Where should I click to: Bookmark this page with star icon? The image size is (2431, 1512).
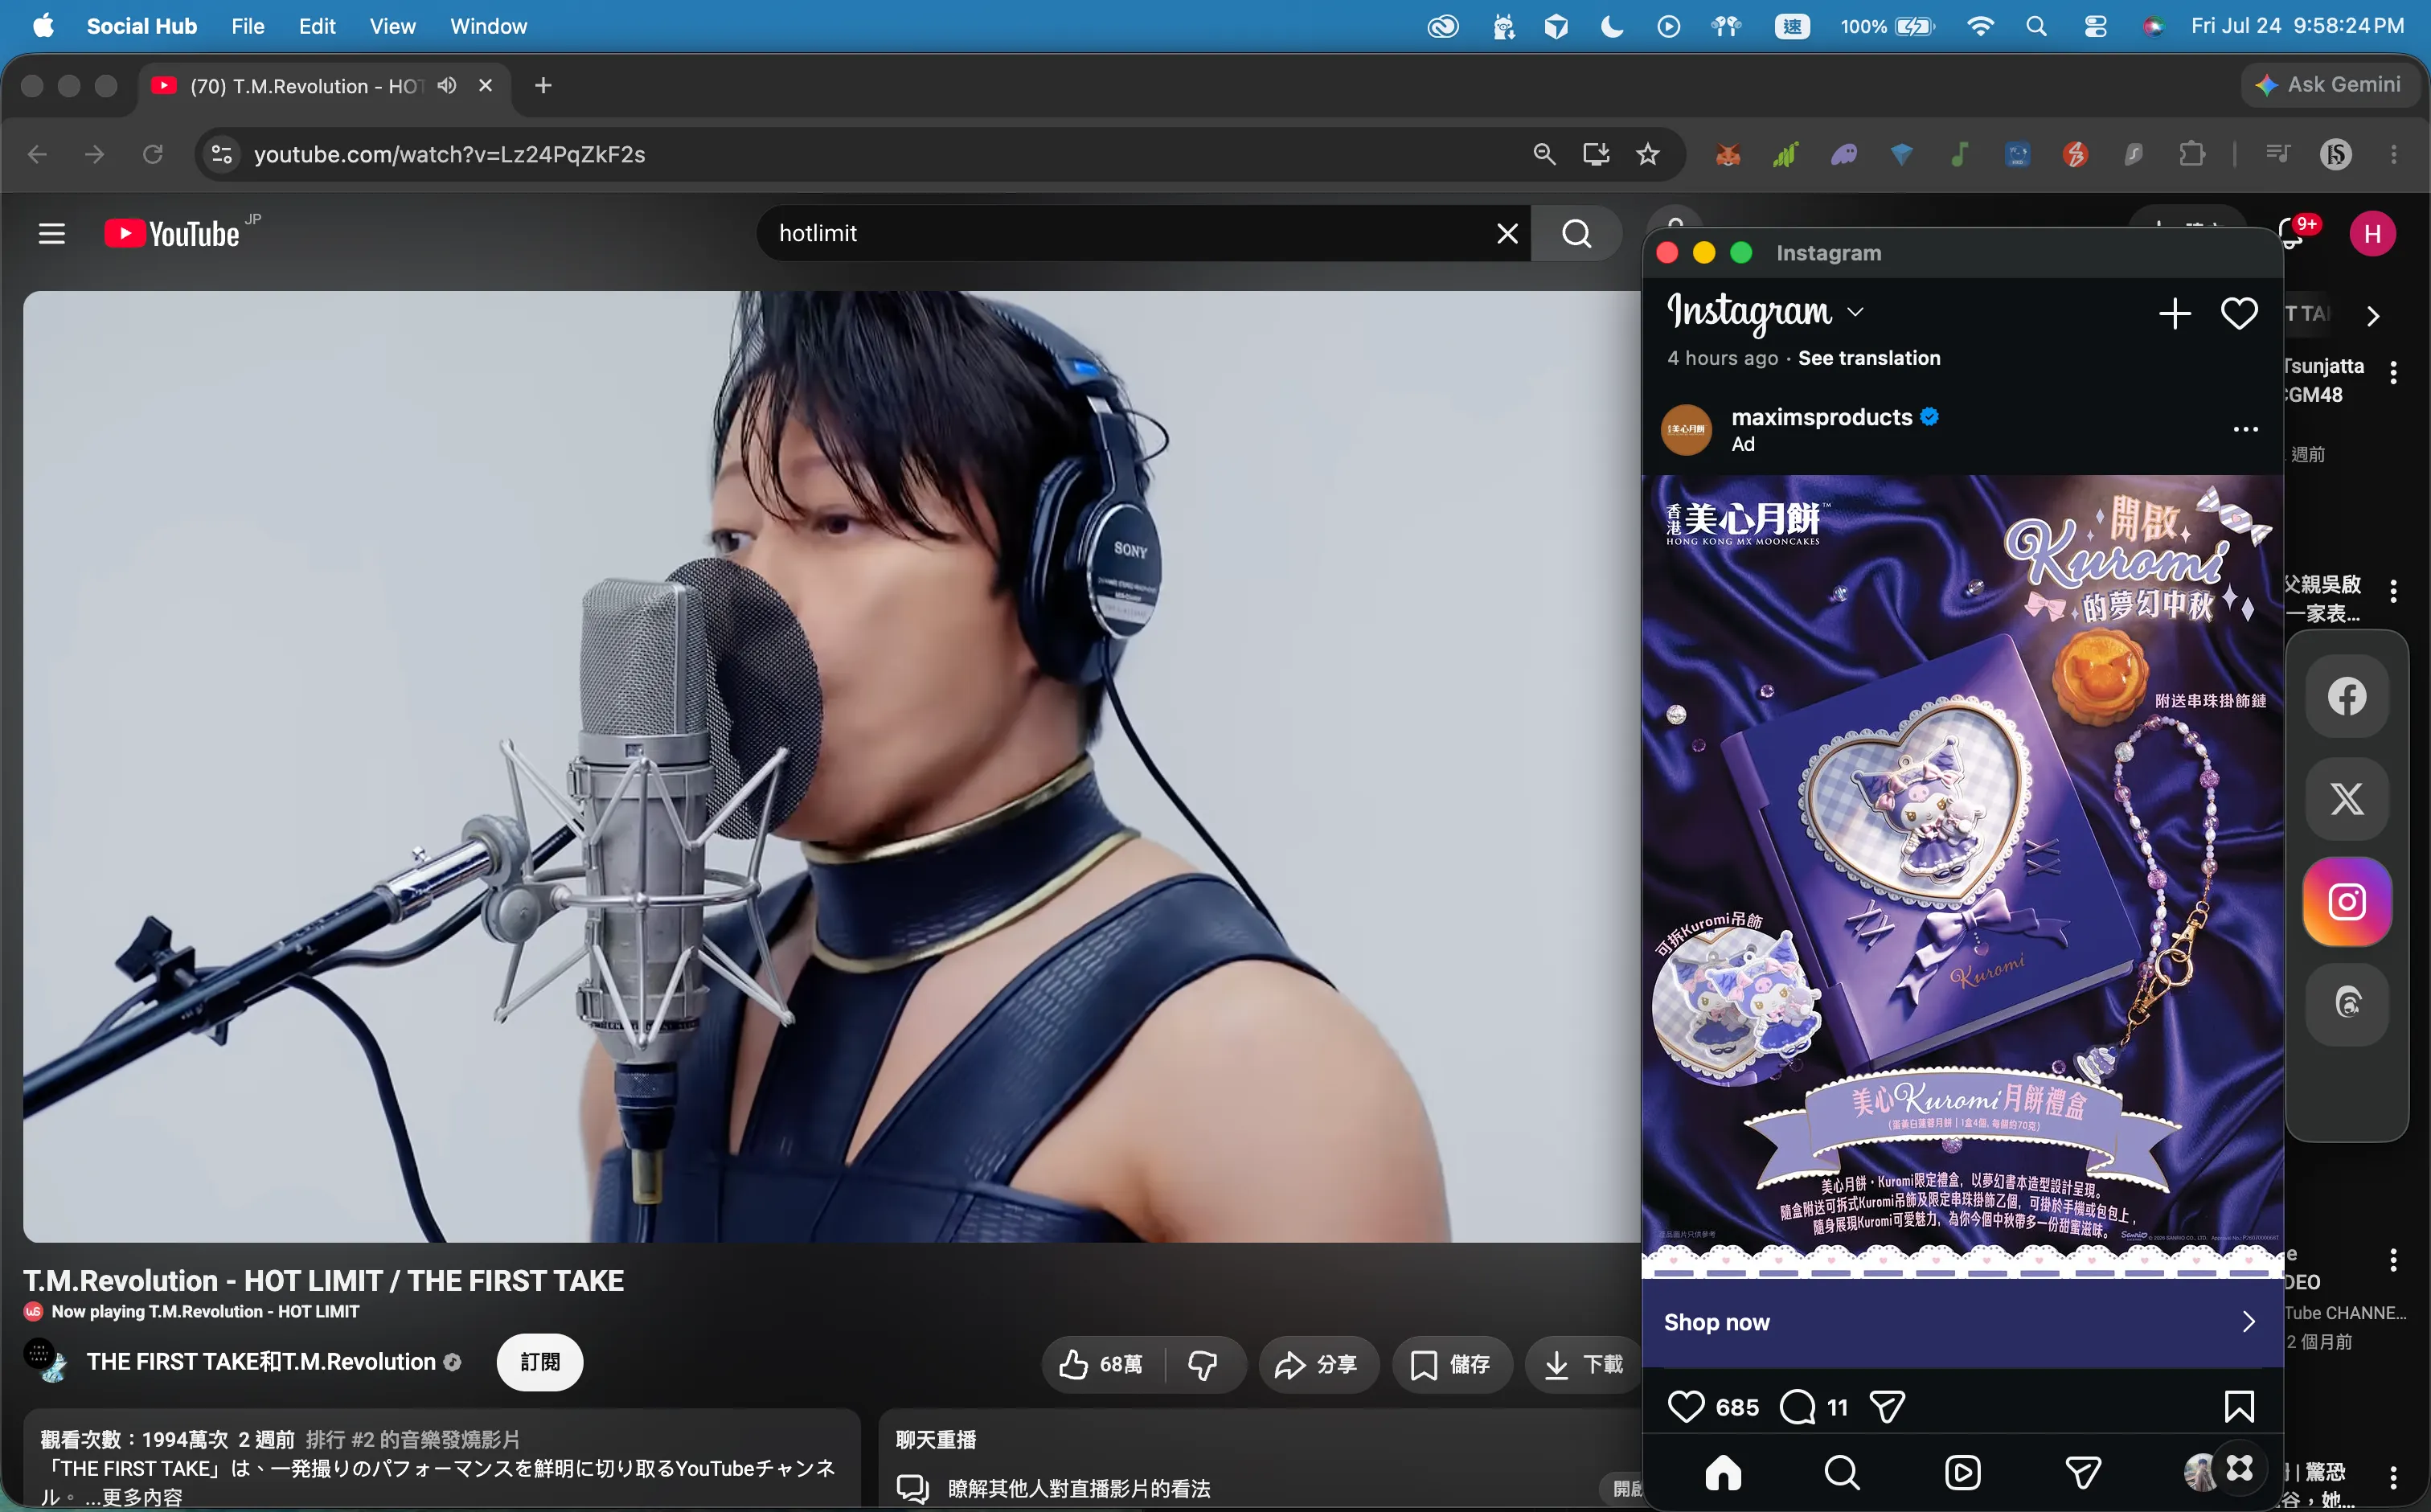pos(1647,154)
